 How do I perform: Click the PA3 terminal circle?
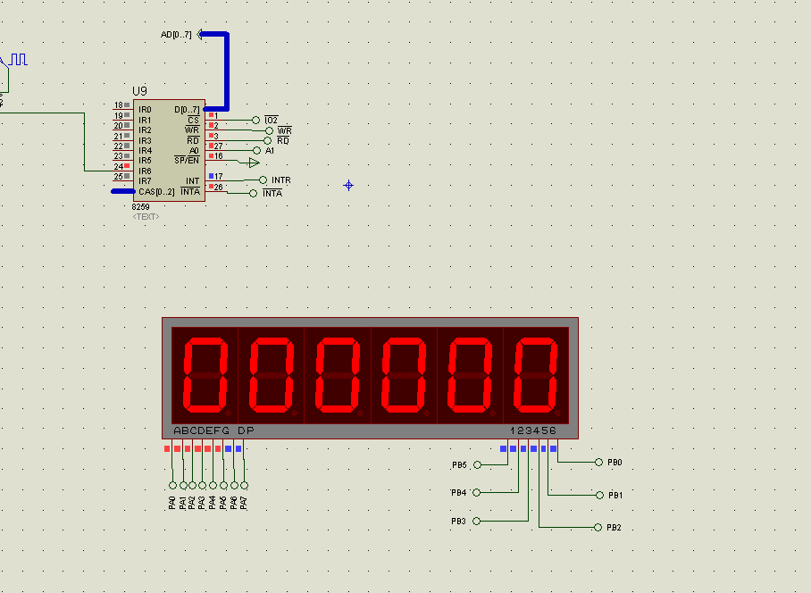[202, 486]
